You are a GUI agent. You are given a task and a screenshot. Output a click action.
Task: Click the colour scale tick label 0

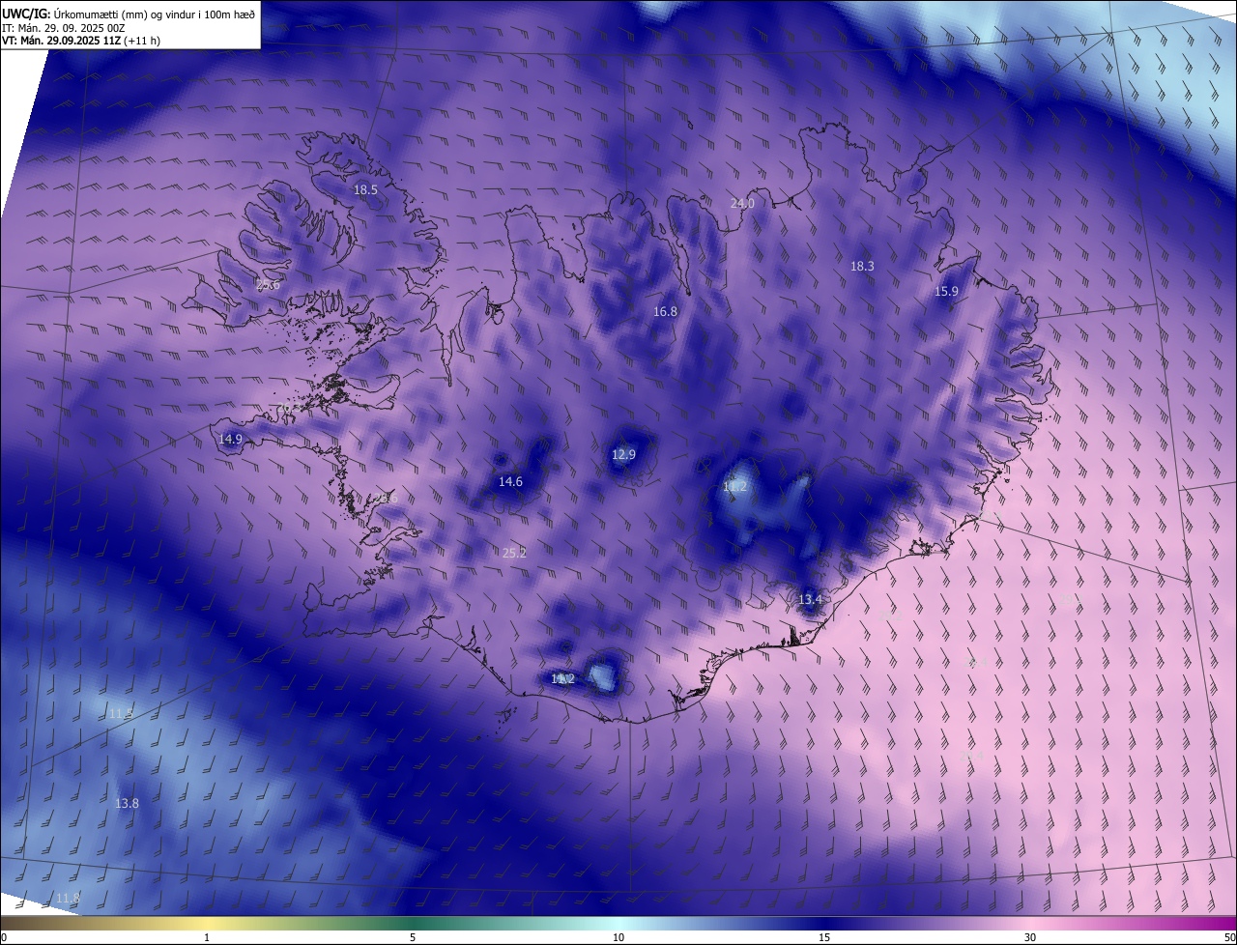(x=4, y=937)
